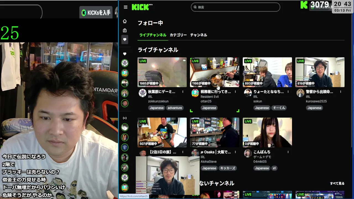Go to Home via sidebar house icon
This screenshot has width=354, height=199.
pyautogui.click(x=125, y=21)
